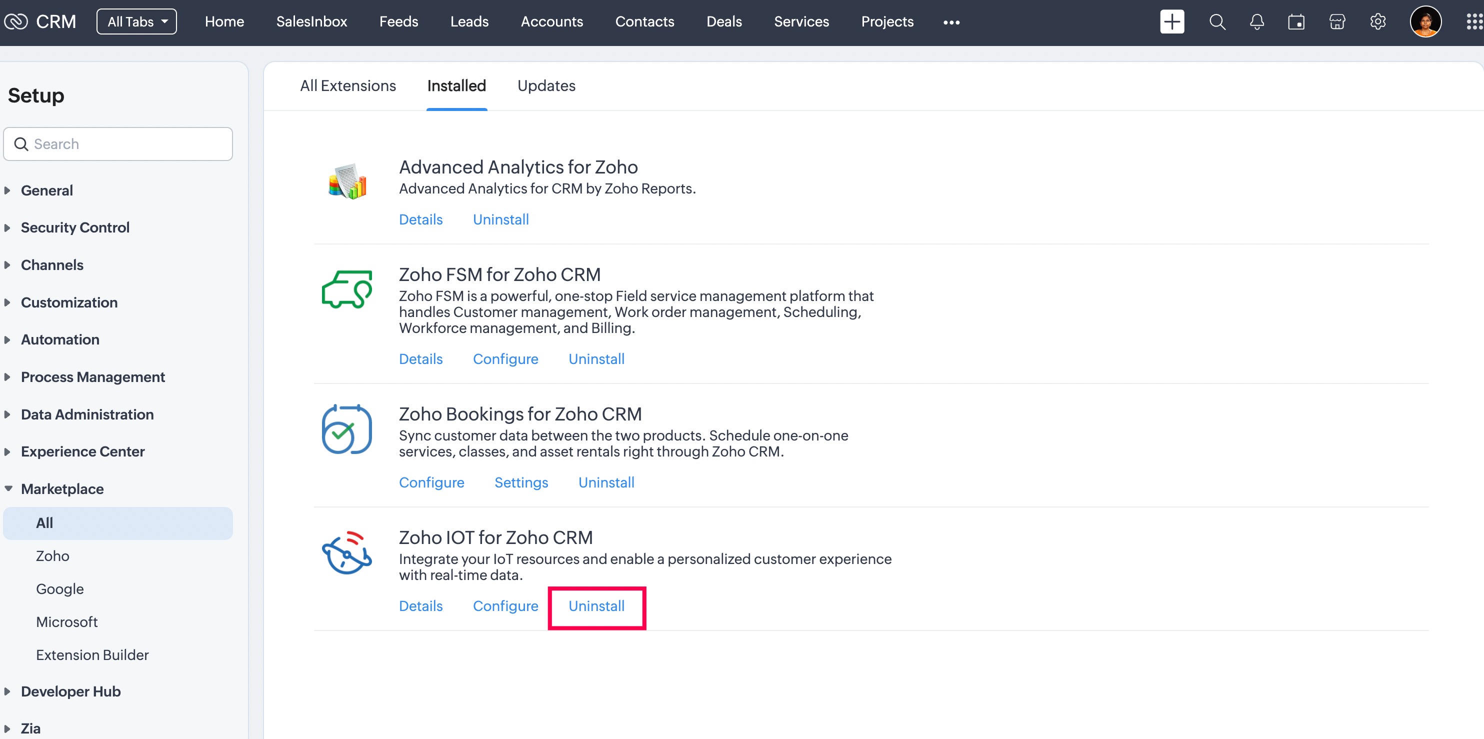Open the Setup gear icon
This screenshot has width=1484, height=739.
click(x=1377, y=22)
